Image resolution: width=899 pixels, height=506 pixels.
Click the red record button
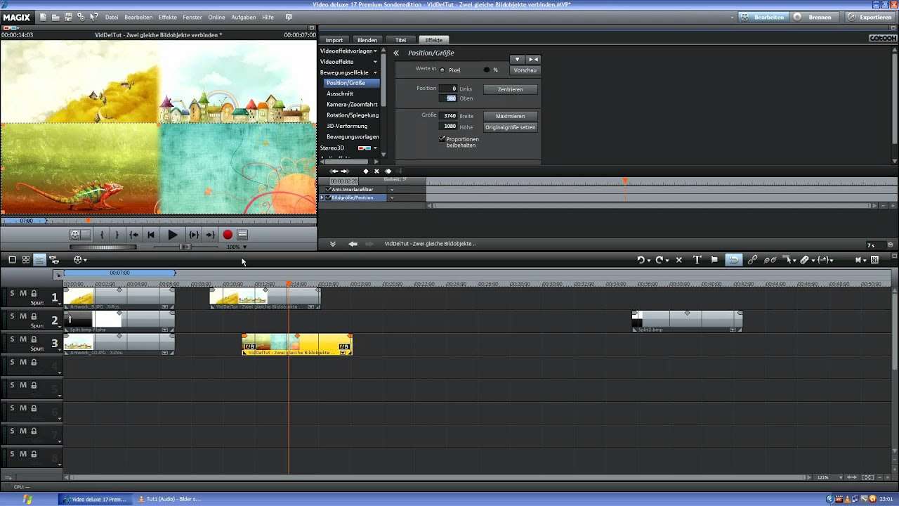pyautogui.click(x=228, y=235)
